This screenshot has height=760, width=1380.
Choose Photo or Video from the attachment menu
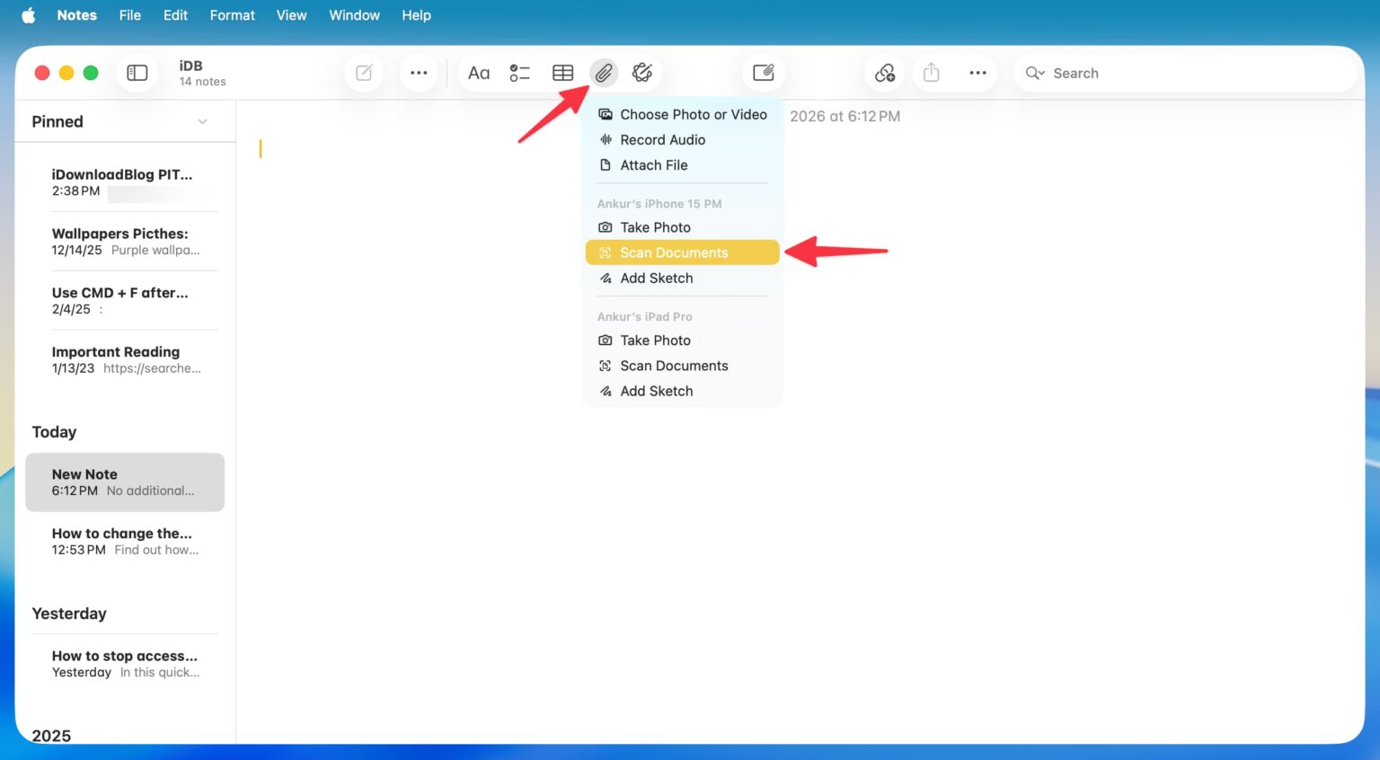(x=683, y=115)
